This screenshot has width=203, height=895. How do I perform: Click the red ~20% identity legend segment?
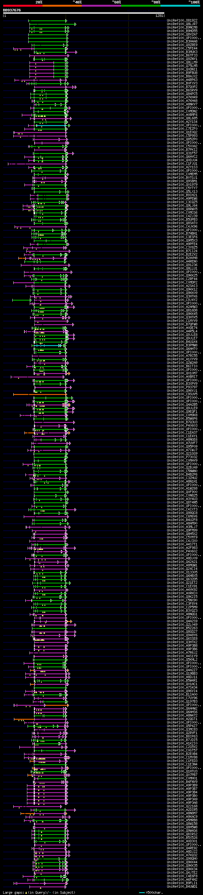23,6
